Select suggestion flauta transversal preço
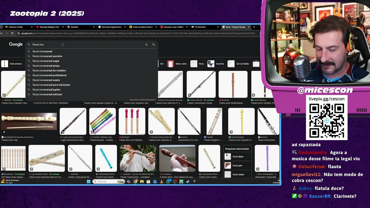Screen dimensions: 370x208 tap(92, 66)
